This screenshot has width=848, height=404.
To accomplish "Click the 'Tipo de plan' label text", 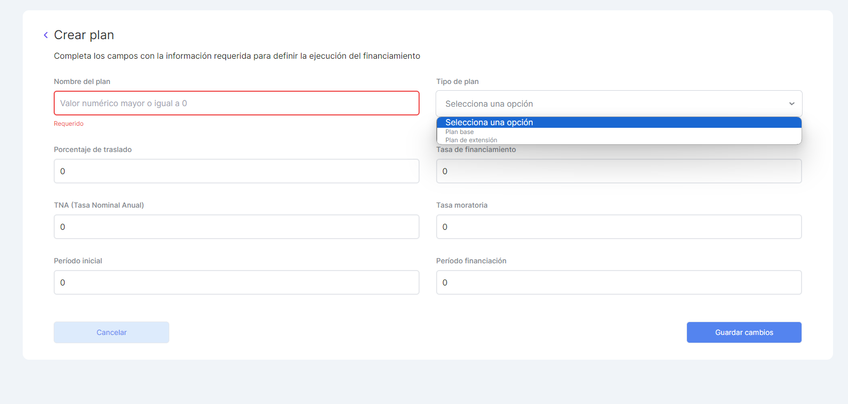I will click(x=457, y=81).
